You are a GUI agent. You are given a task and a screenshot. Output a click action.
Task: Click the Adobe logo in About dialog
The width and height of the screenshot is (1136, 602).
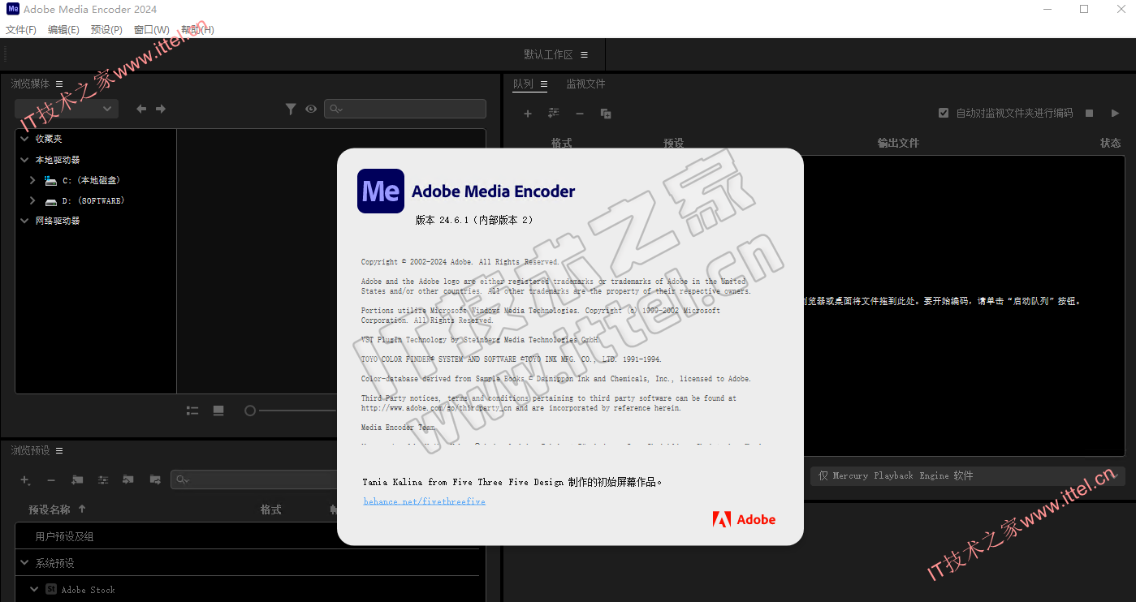(x=745, y=519)
